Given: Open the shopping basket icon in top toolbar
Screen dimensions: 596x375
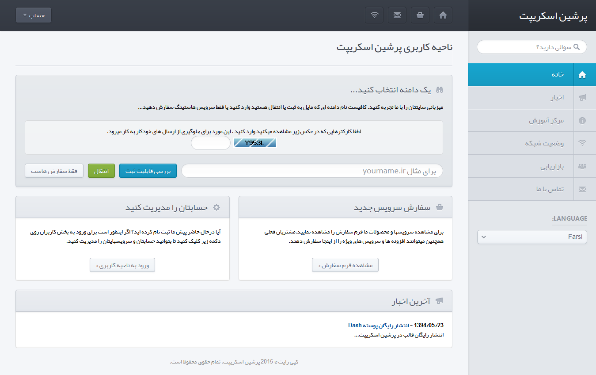Looking at the screenshot, I should 420,15.
